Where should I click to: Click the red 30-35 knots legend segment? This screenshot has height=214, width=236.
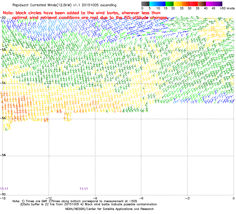[194, 4]
